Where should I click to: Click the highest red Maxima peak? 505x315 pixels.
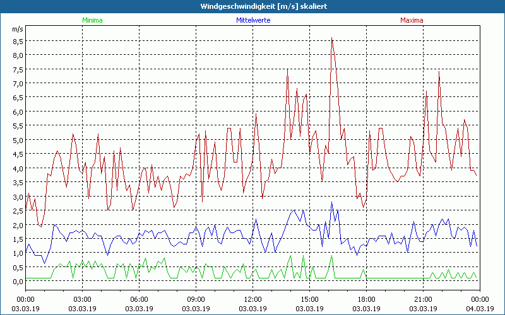(x=332, y=38)
